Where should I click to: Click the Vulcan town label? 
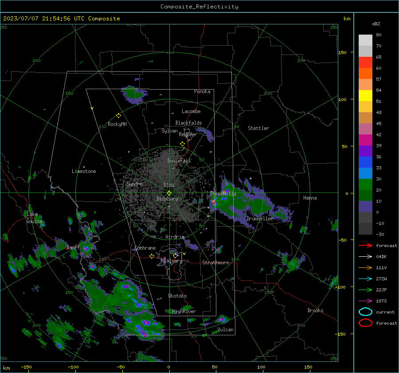point(225,330)
